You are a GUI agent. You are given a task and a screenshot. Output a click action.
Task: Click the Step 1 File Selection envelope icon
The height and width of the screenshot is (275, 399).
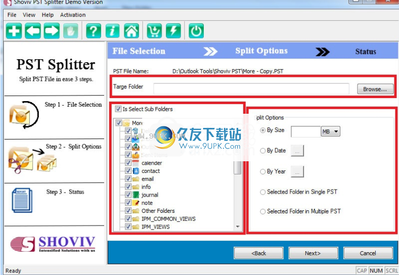click(24, 115)
